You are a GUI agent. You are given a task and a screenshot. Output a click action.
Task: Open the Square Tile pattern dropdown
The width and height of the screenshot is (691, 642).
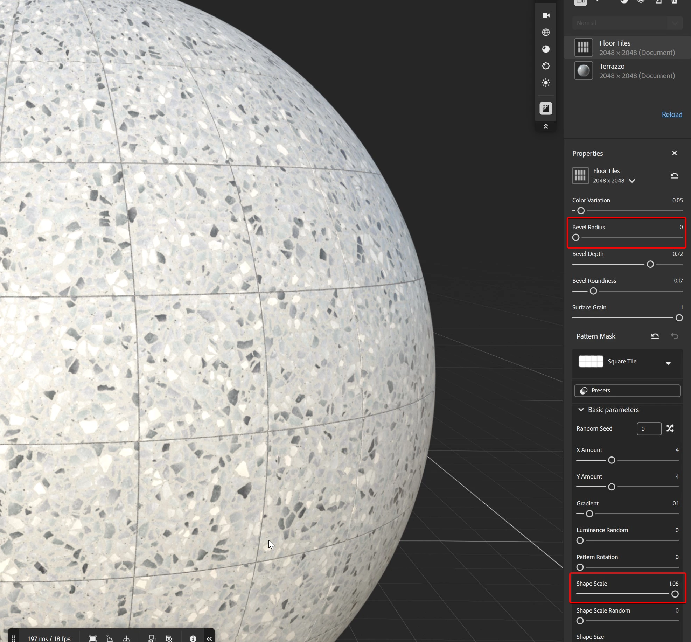coord(668,363)
